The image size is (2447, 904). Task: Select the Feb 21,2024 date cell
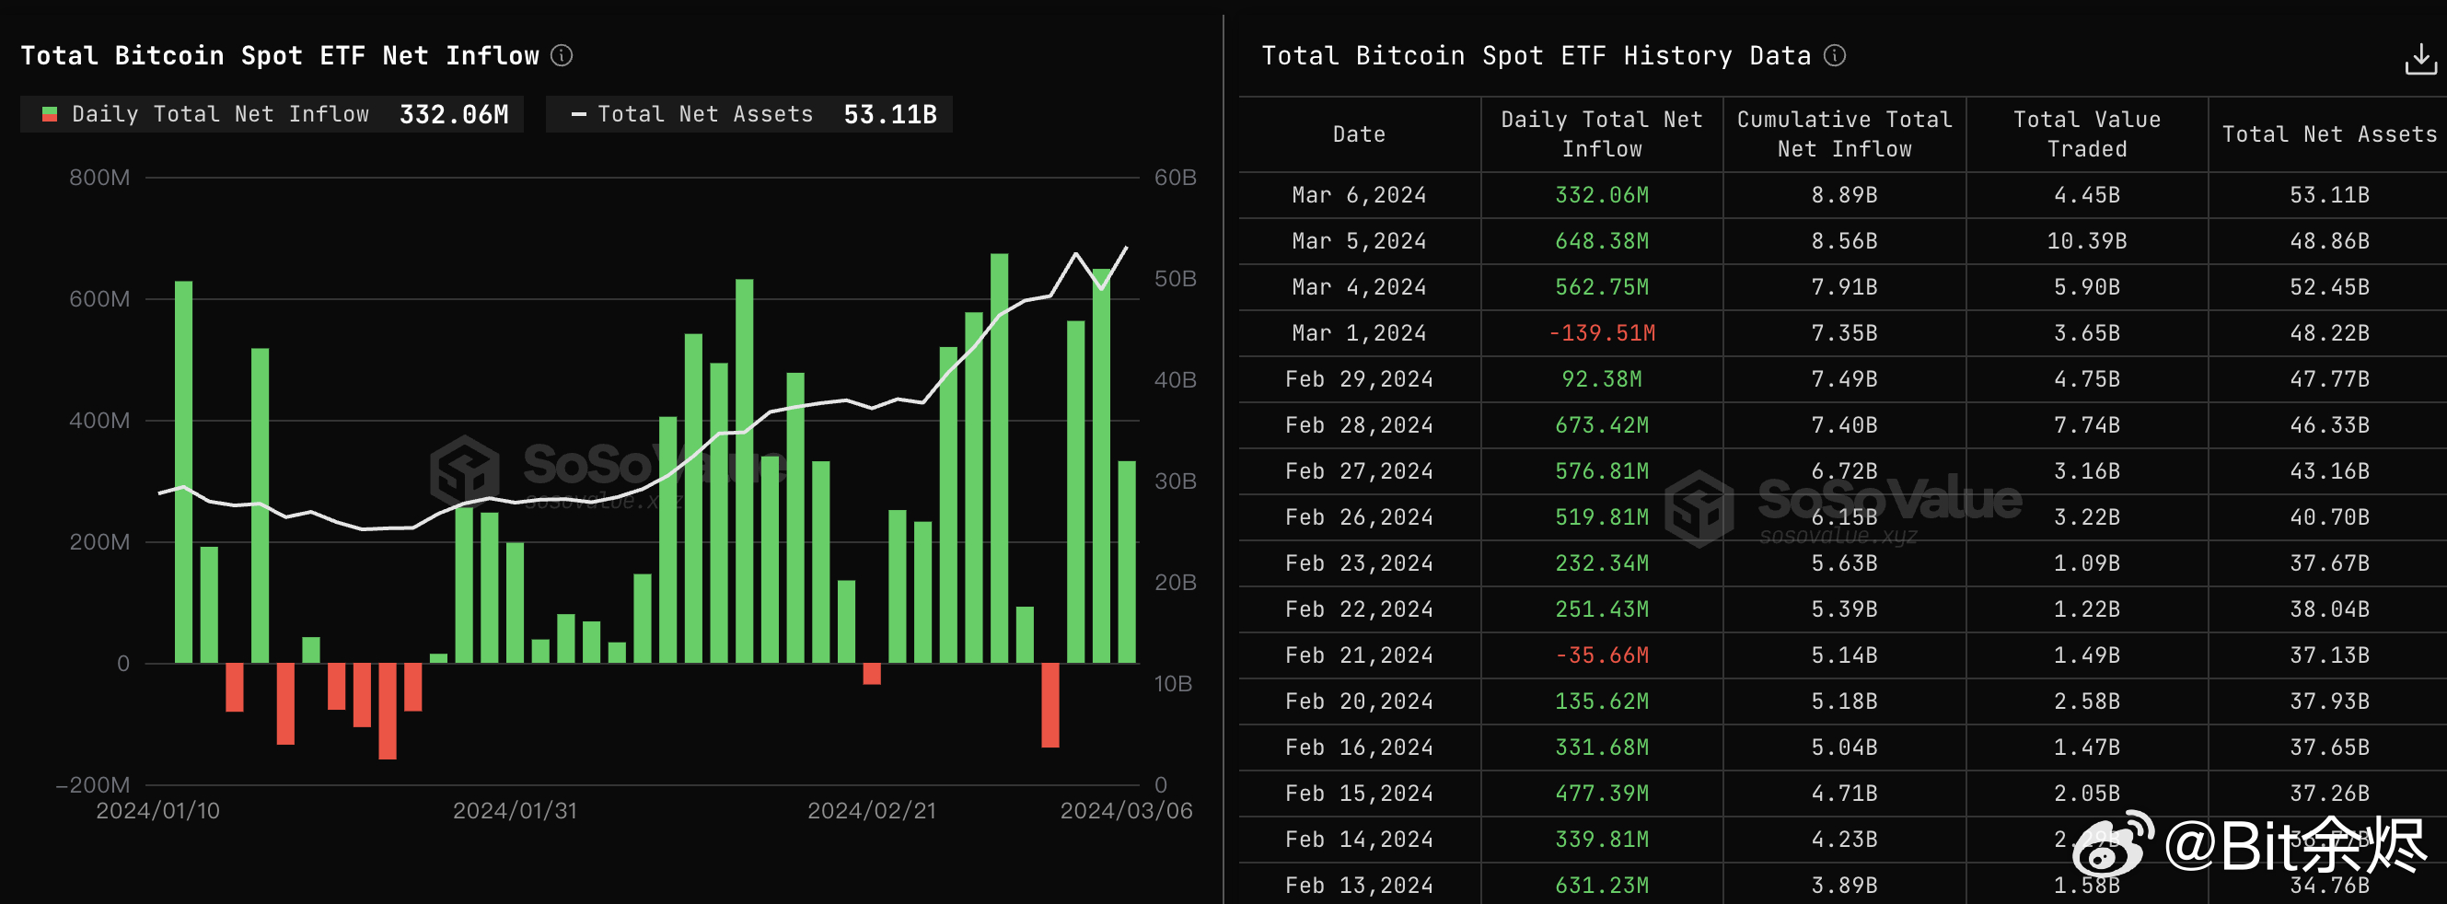coord(1359,656)
